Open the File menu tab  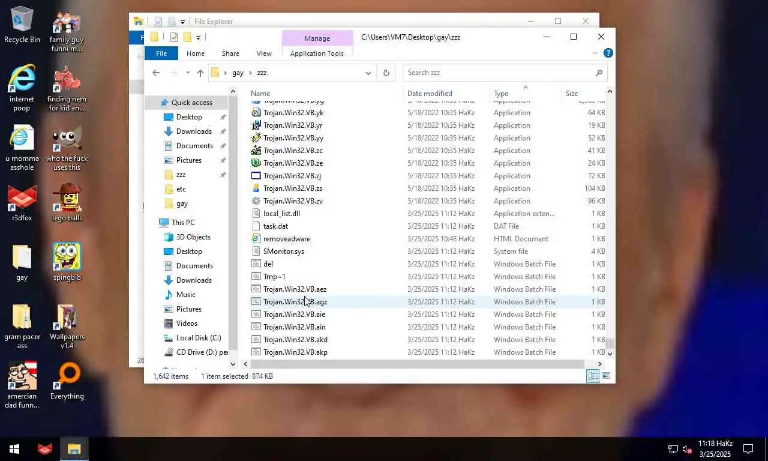point(161,53)
